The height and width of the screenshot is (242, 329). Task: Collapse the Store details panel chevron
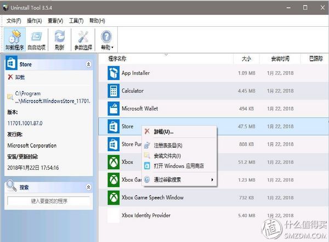[x=88, y=64]
